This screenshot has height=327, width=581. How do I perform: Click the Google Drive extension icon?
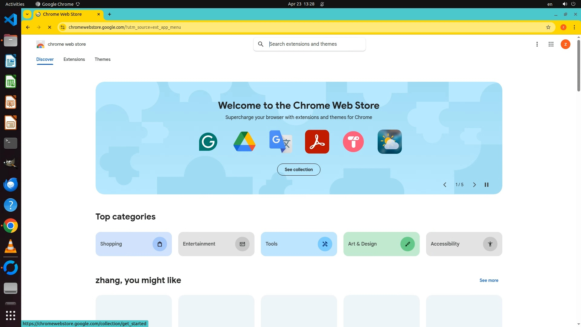click(244, 142)
